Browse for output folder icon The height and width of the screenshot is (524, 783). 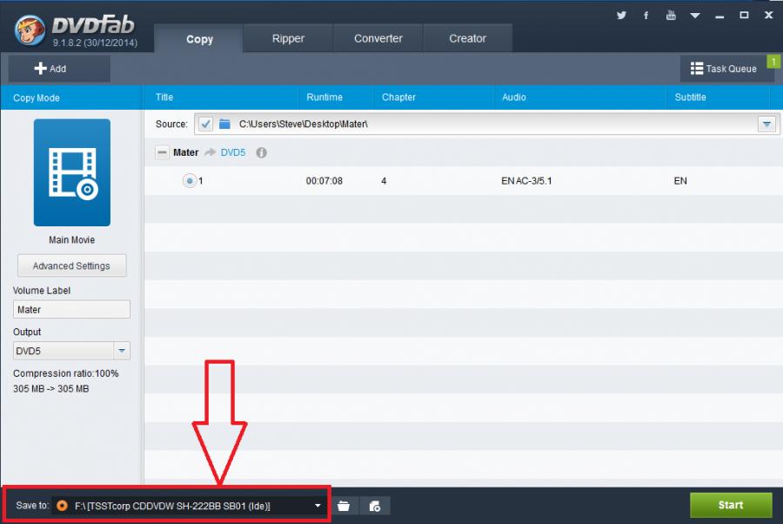coord(344,506)
